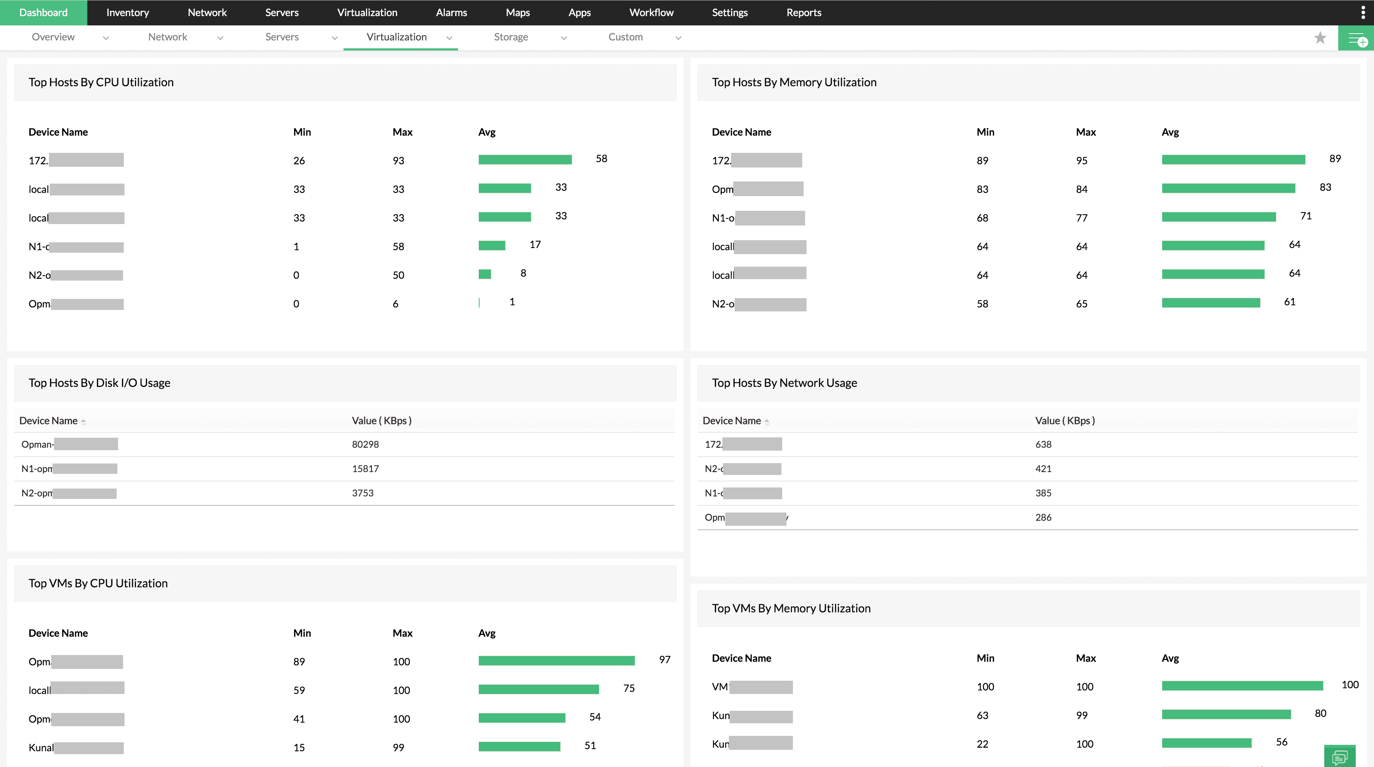Toggle the favorite star icon
Viewport: 1374px width, 767px height.
1321,38
